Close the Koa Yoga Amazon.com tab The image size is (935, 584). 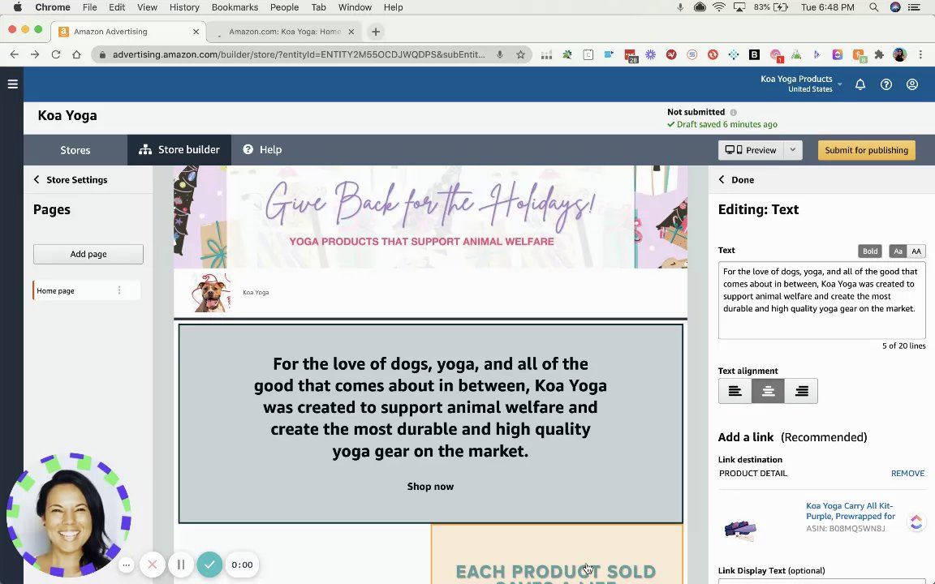[x=351, y=32]
